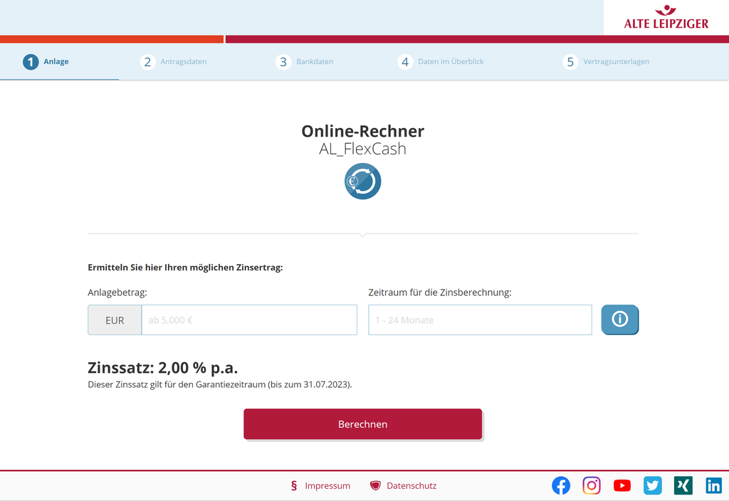Image resolution: width=729 pixels, height=501 pixels.
Task: Open the Impressum link
Action: 327,485
